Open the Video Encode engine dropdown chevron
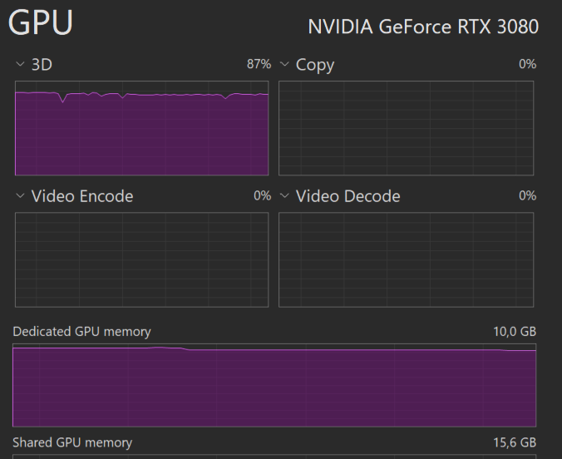This screenshot has height=459, width=562. [20, 195]
